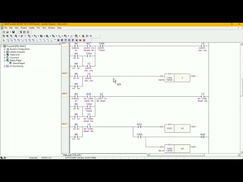Open the Tool menu
Image resolution: width=243 pixels, height=182 pixels.
coord(44,28)
